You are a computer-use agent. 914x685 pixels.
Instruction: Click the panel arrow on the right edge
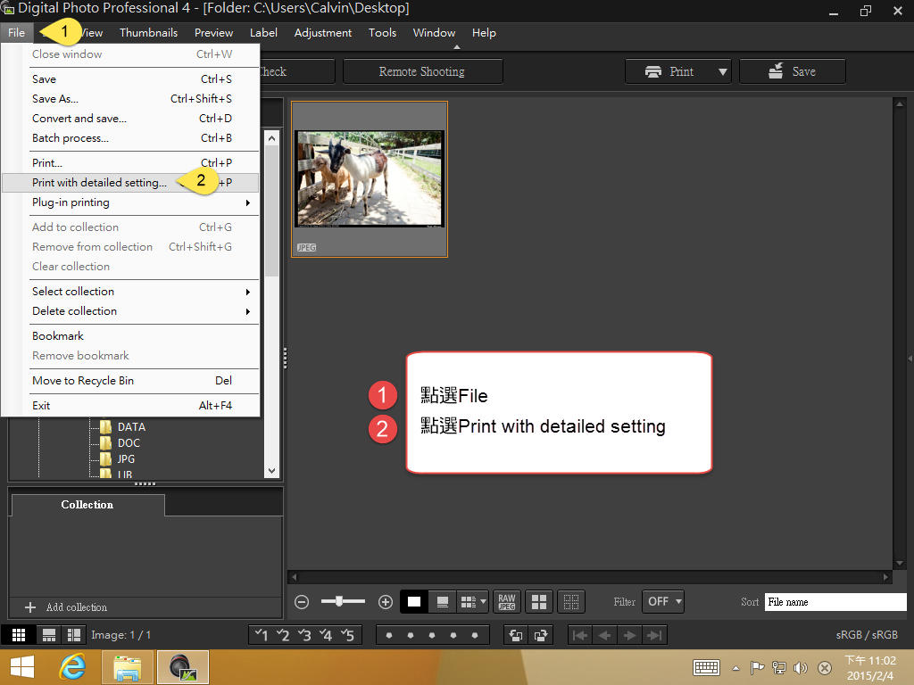pos(910,359)
